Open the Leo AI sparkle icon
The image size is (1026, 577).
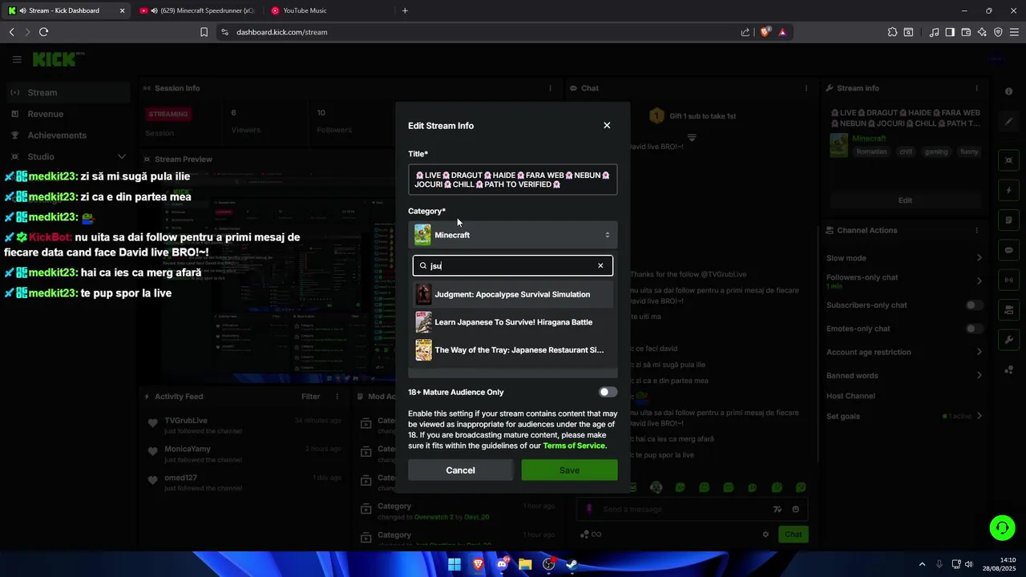(x=982, y=32)
